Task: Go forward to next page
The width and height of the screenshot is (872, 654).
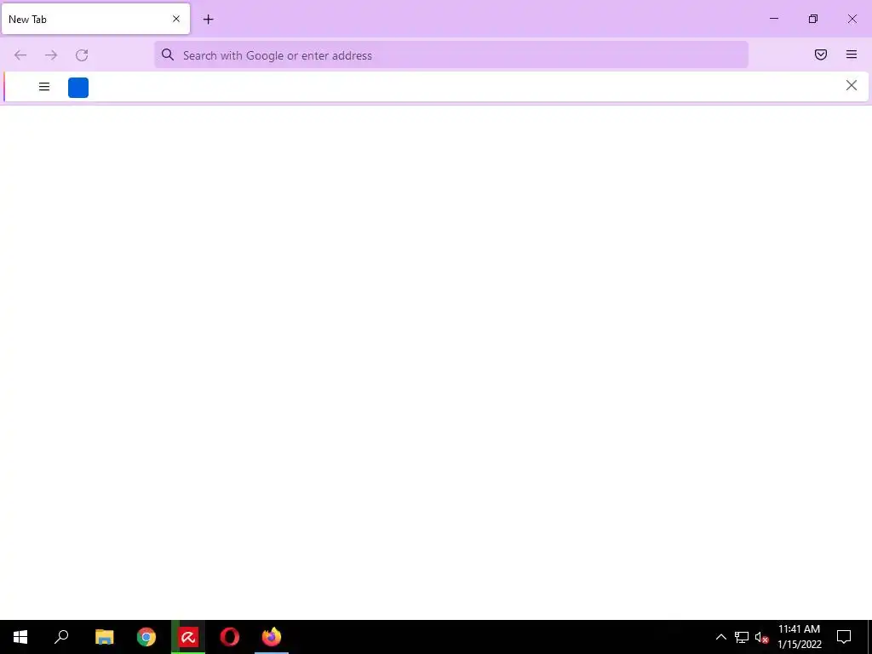Action: click(51, 55)
